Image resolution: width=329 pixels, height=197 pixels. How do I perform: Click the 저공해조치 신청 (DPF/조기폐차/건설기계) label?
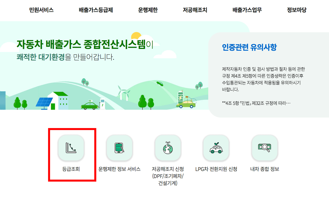point(168,176)
